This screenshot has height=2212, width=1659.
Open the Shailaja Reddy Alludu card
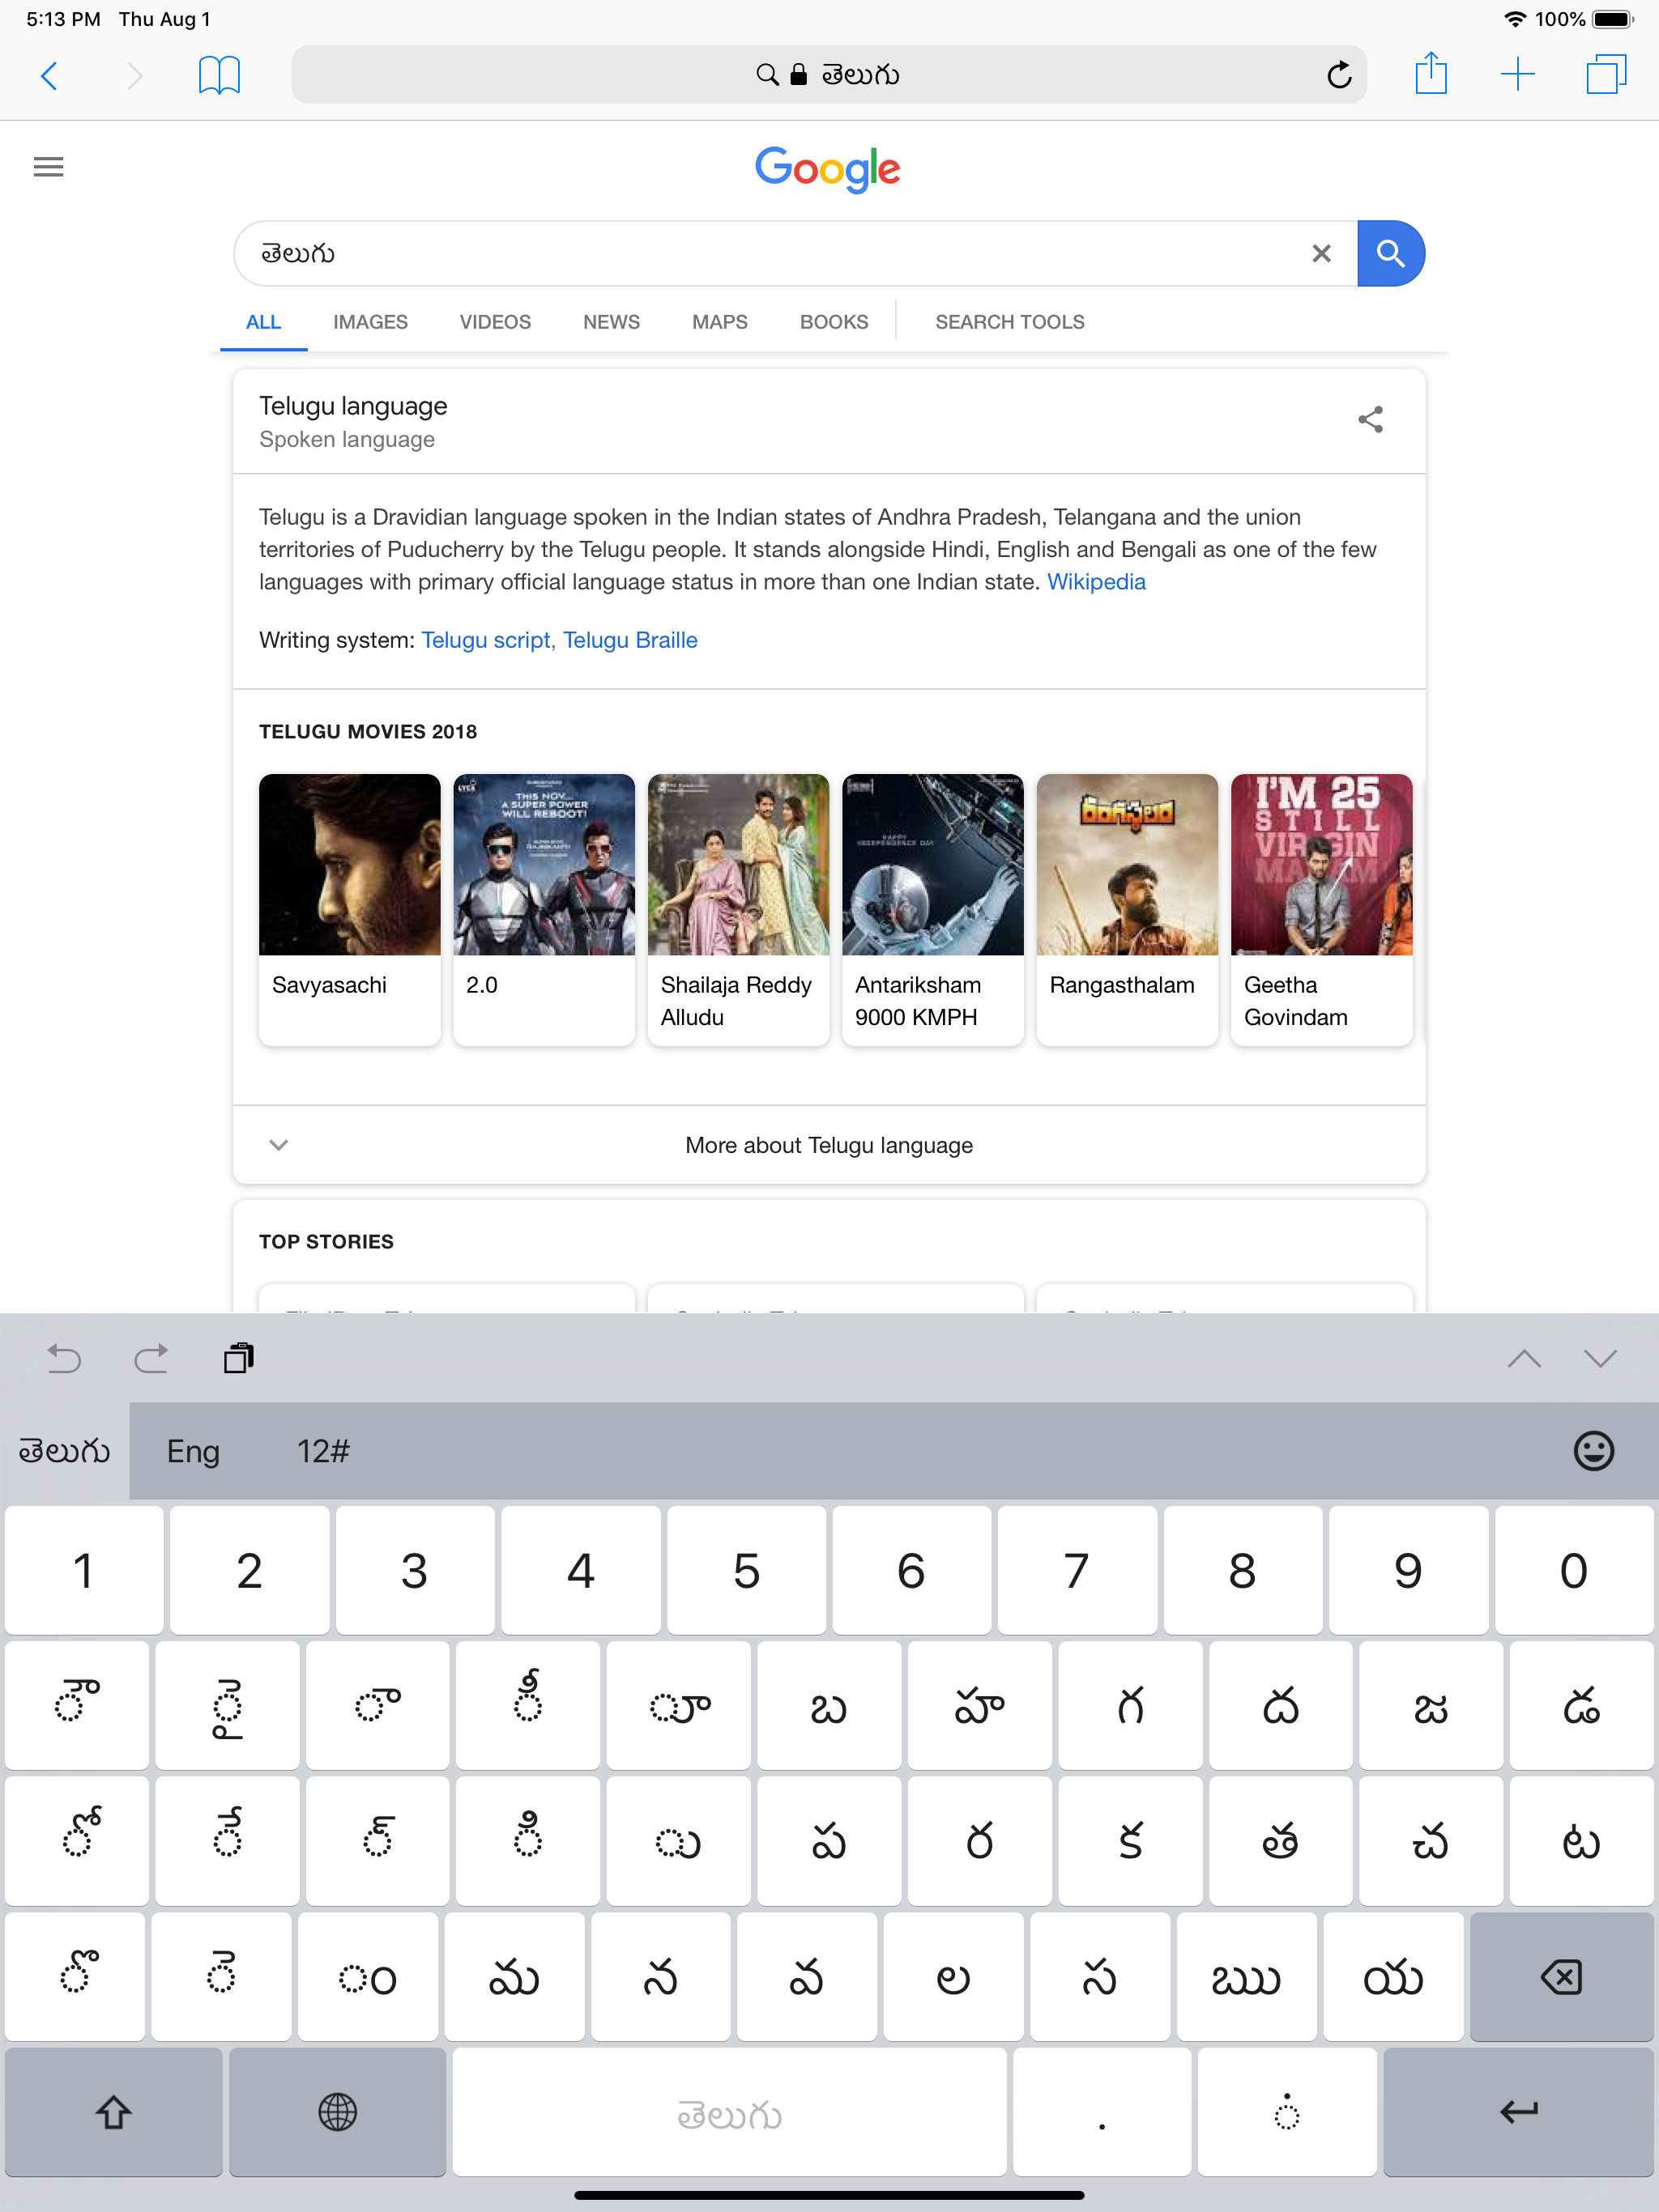[x=739, y=910]
